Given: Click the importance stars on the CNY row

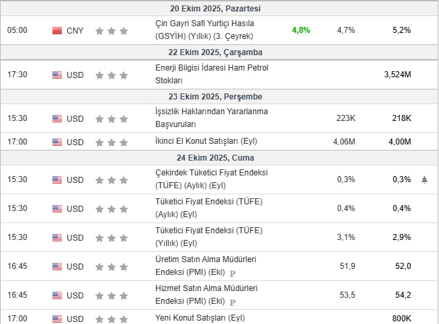Looking at the screenshot, I should (112, 30).
